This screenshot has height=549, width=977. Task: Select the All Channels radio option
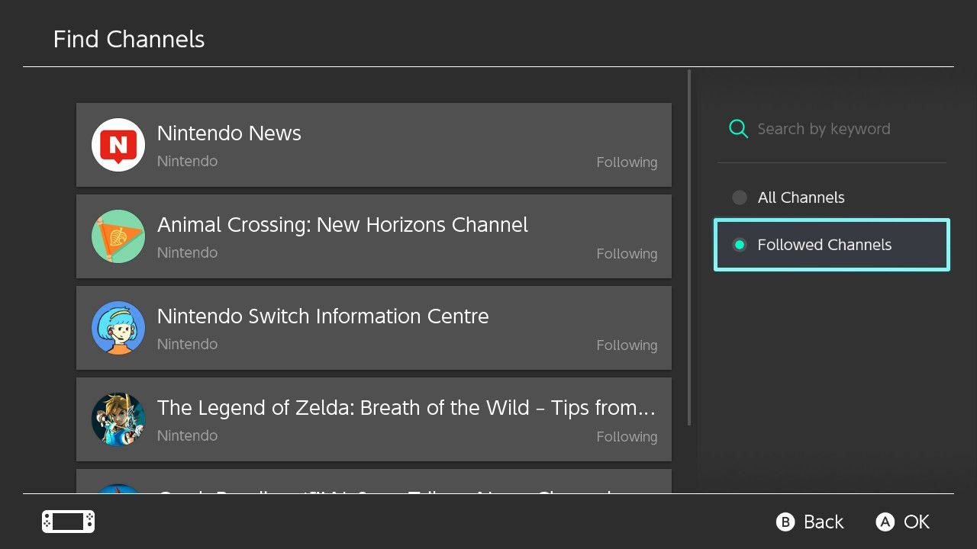tap(832, 197)
